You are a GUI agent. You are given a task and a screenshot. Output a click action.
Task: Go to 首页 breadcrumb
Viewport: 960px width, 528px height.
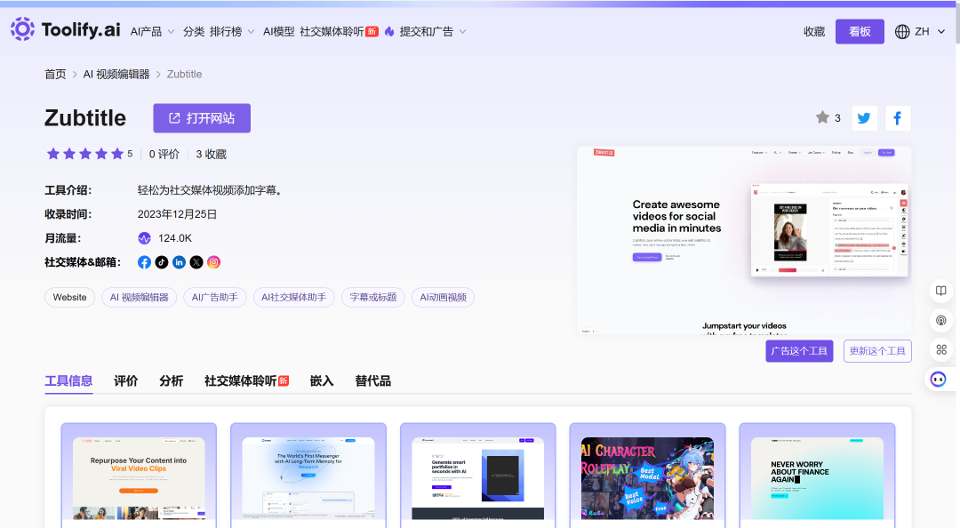[55, 74]
